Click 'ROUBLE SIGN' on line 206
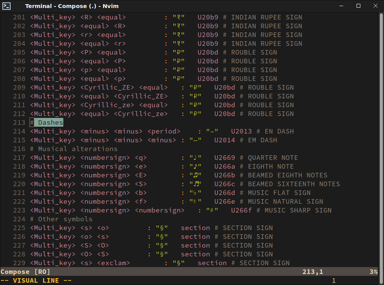 (x=254, y=61)
